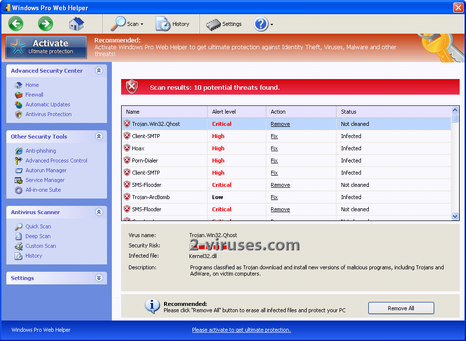Sort results by the Name column header

(x=164, y=112)
